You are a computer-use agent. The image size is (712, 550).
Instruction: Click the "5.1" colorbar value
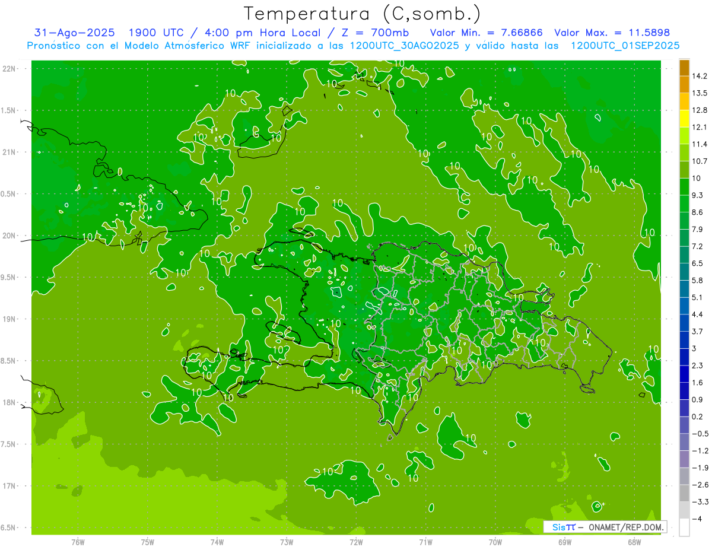pos(697,297)
